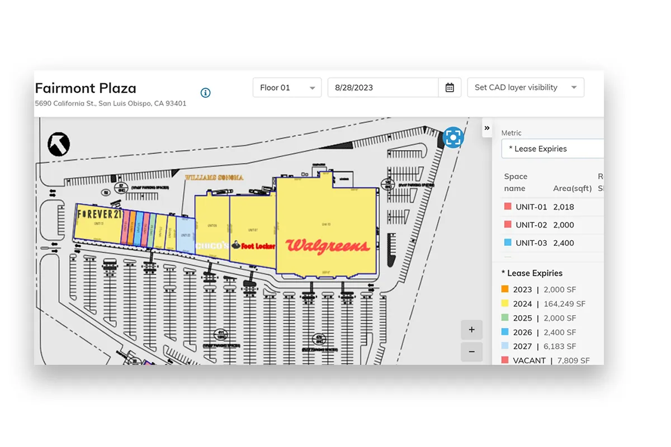The height and width of the screenshot is (447, 671).
Task: Collapse the side panel with double chevron
Action: 487,128
